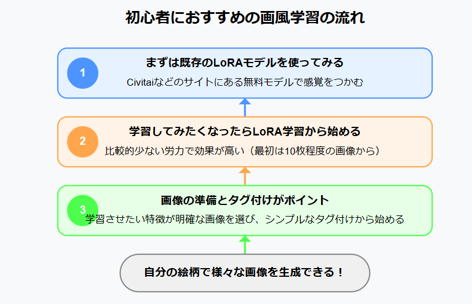Click the green upward arrow
Viewport: 472px width, 304px height.
(245, 244)
